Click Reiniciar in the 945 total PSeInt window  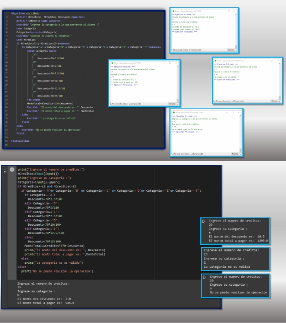172,104
